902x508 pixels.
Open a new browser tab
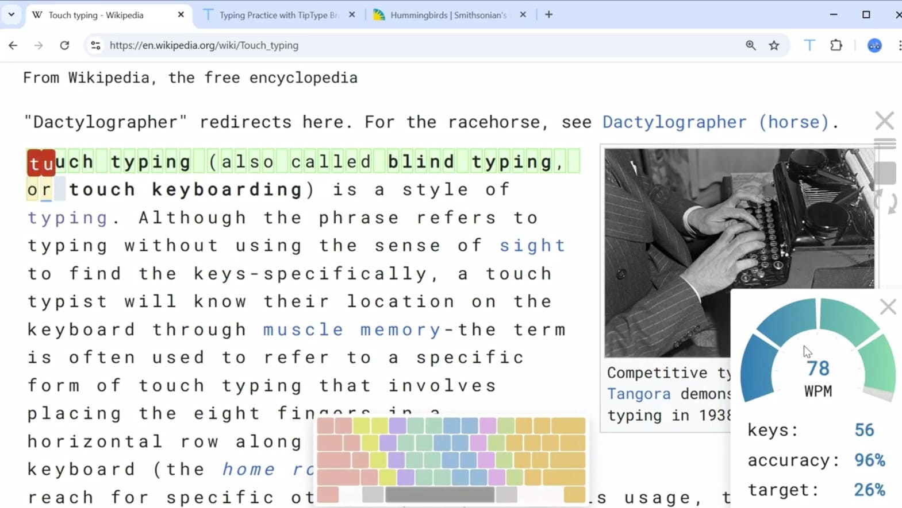pos(548,15)
